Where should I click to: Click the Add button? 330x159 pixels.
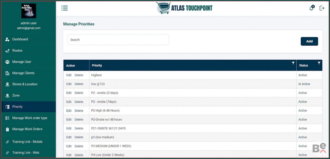click(309, 41)
